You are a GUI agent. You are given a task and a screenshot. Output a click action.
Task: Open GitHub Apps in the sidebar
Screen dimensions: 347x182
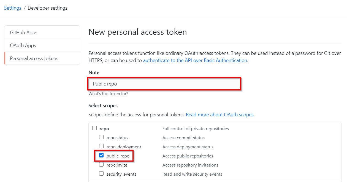click(x=24, y=33)
